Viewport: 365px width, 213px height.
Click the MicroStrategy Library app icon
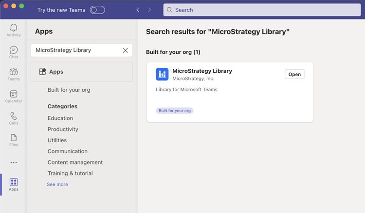tap(162, 74)
